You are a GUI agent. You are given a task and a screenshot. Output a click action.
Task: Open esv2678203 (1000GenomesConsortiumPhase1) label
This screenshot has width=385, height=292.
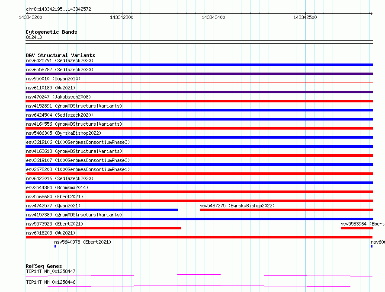(78, 169)
